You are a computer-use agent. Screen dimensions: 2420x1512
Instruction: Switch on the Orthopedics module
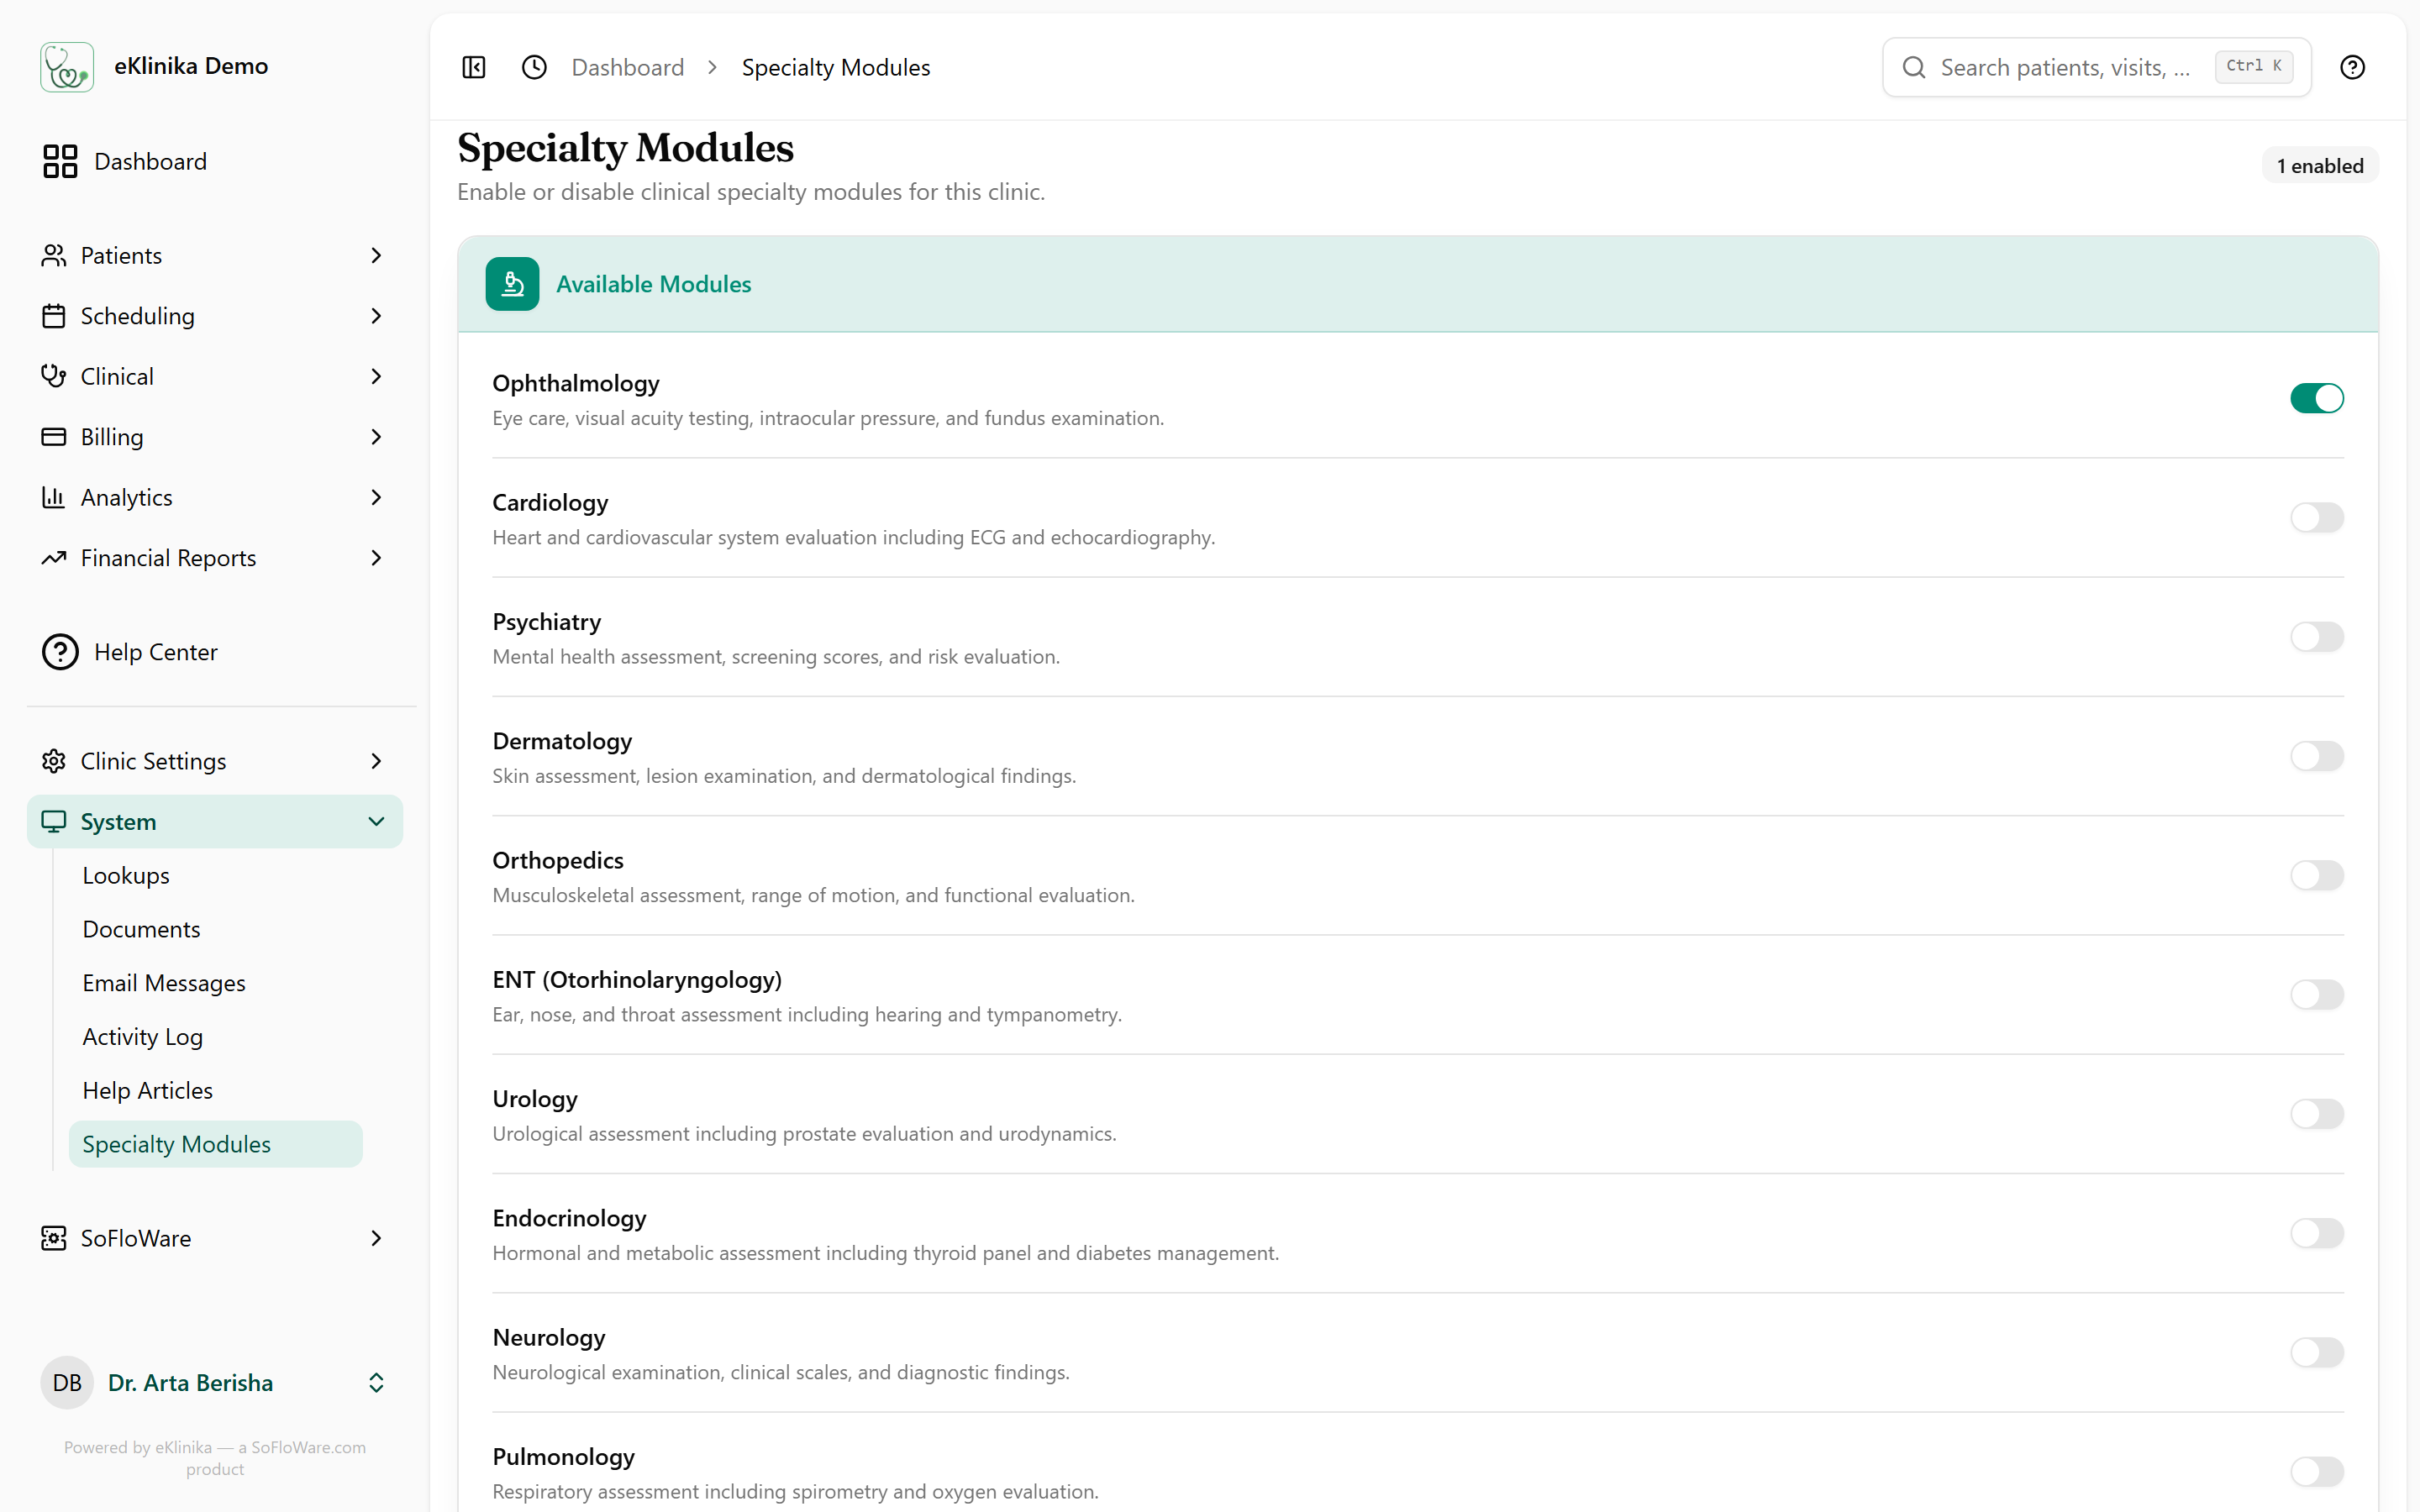(x=2317, y=875)
